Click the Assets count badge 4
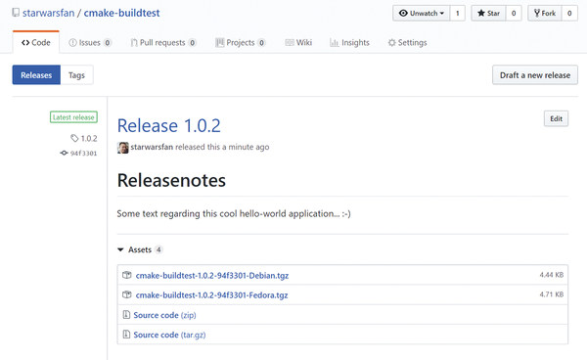 [x=158, y=249]
